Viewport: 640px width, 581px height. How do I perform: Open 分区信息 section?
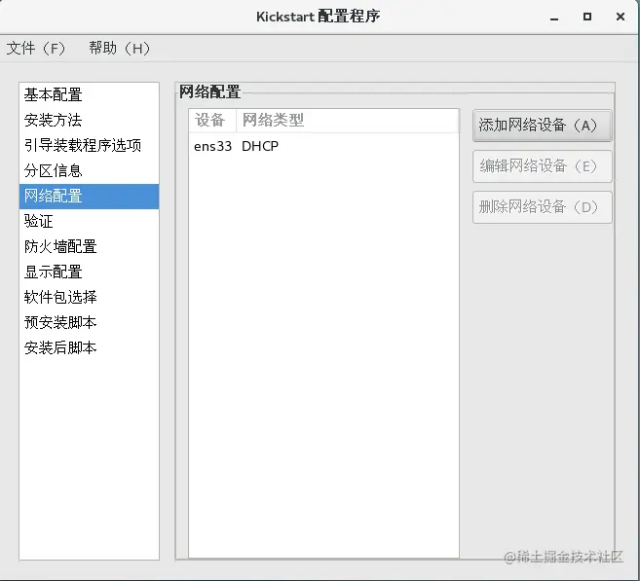coord(89,170)
